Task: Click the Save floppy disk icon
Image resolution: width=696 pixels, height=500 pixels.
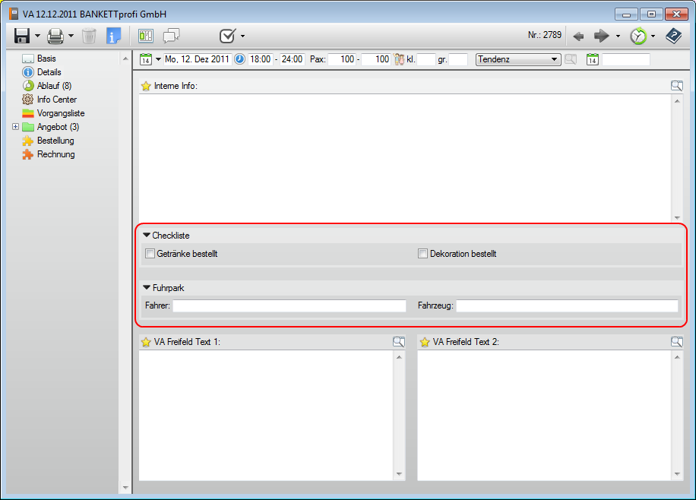Action: pyautogui.click(x=21, y=36)
